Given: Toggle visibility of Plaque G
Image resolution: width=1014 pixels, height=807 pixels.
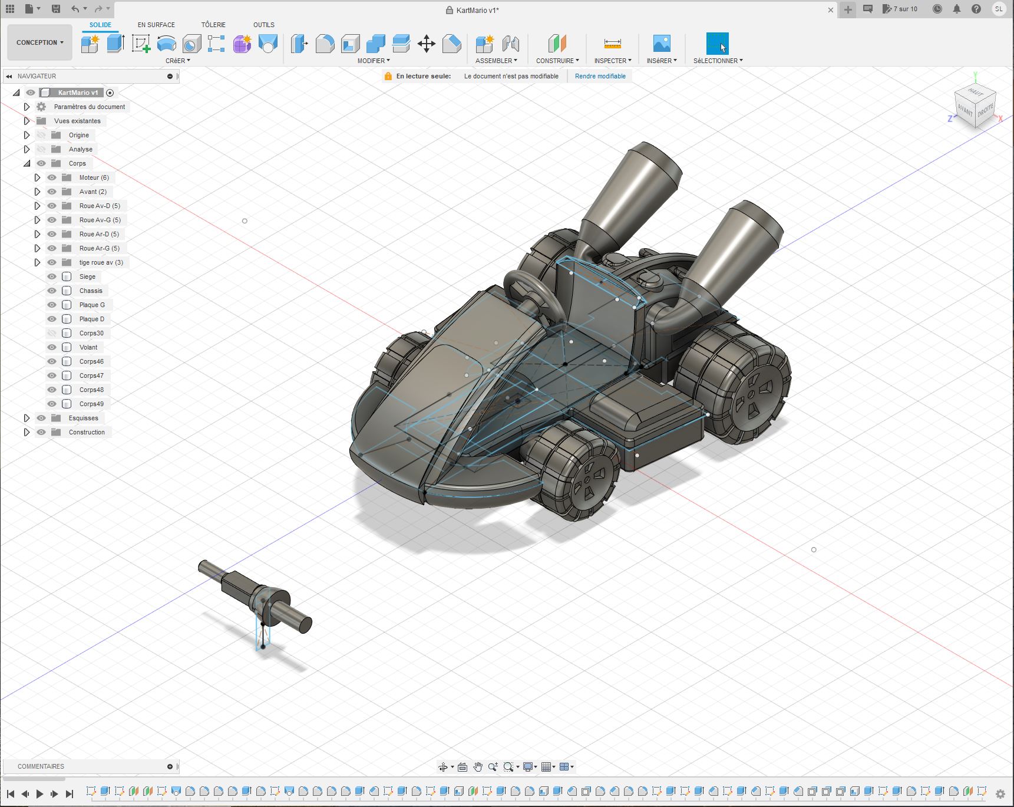Looking at the screenshot, I should (x=52, y=305).
